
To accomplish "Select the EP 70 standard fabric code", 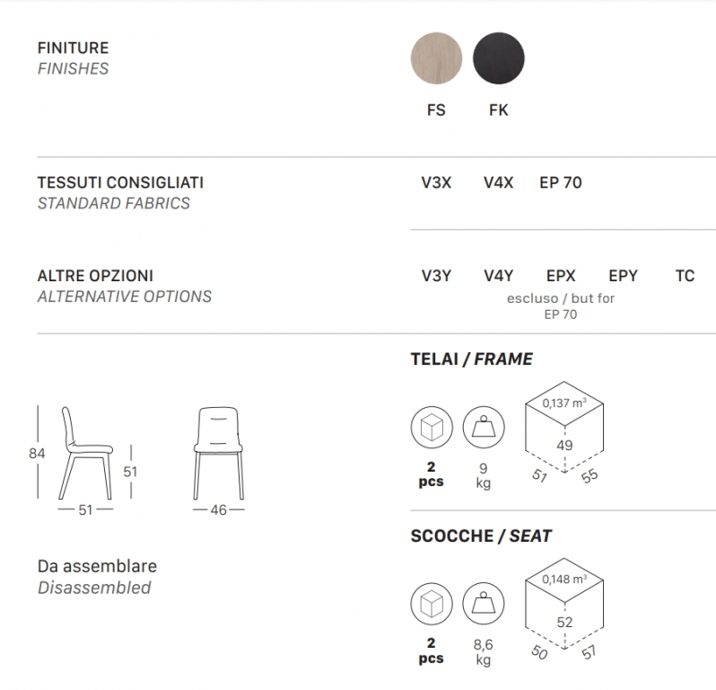I will (x=561, y=182).
